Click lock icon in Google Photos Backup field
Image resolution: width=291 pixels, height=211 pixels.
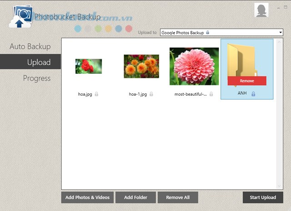tap(208, 33)
